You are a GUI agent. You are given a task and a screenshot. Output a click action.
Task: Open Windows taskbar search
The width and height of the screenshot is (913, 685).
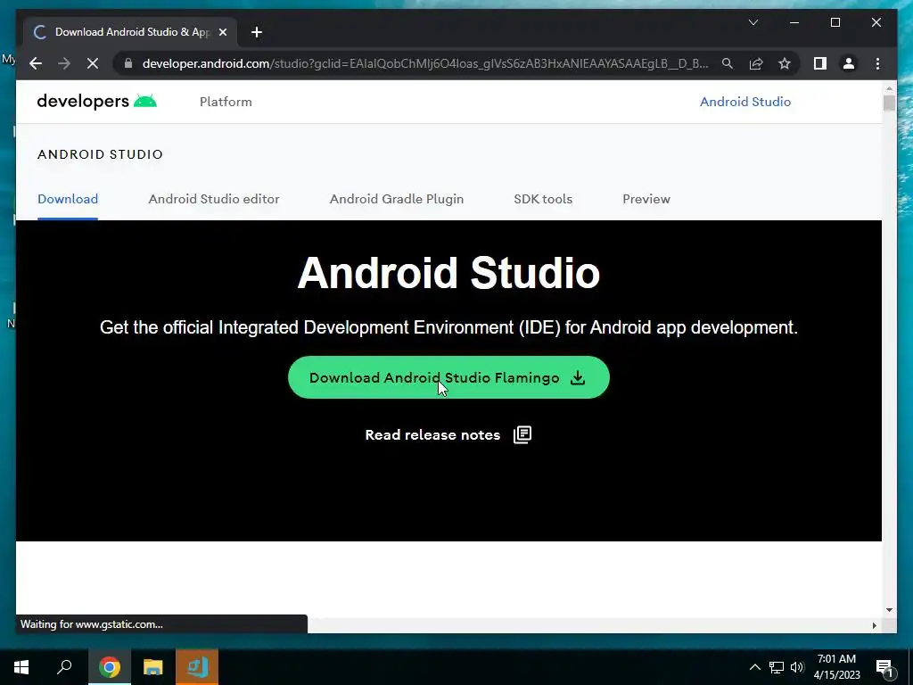pyautogui.click(x=64, y=667)
